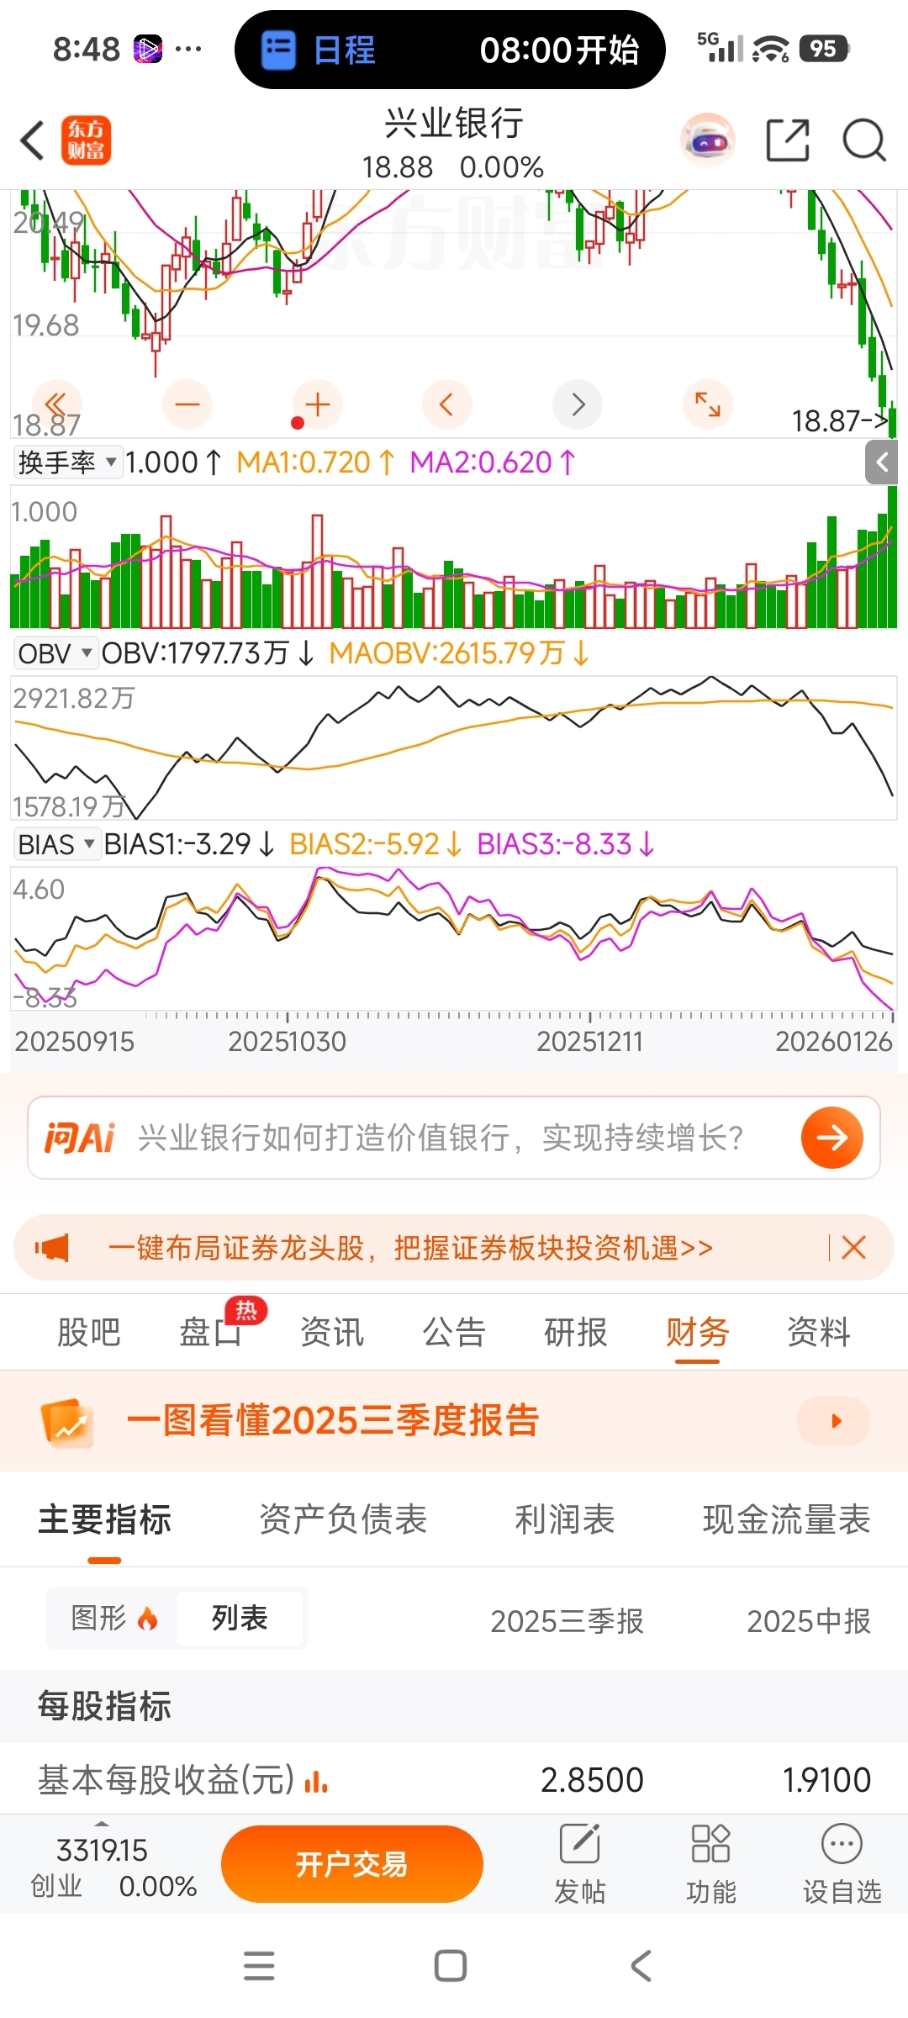Tap the 20251211 date axis marker
Viewport: 908px width, 2018px height.
point(589,1042)
